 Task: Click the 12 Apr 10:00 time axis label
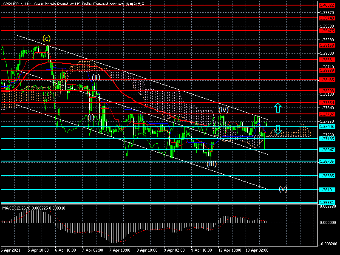click(229, 251)
